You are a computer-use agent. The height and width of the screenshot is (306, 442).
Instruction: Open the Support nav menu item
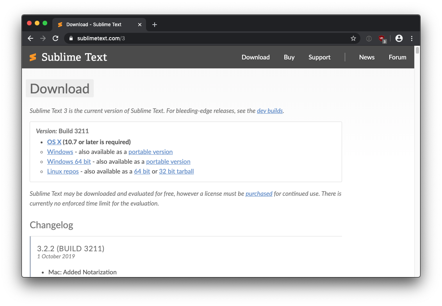pyautogui.click(x=319, y=57)
